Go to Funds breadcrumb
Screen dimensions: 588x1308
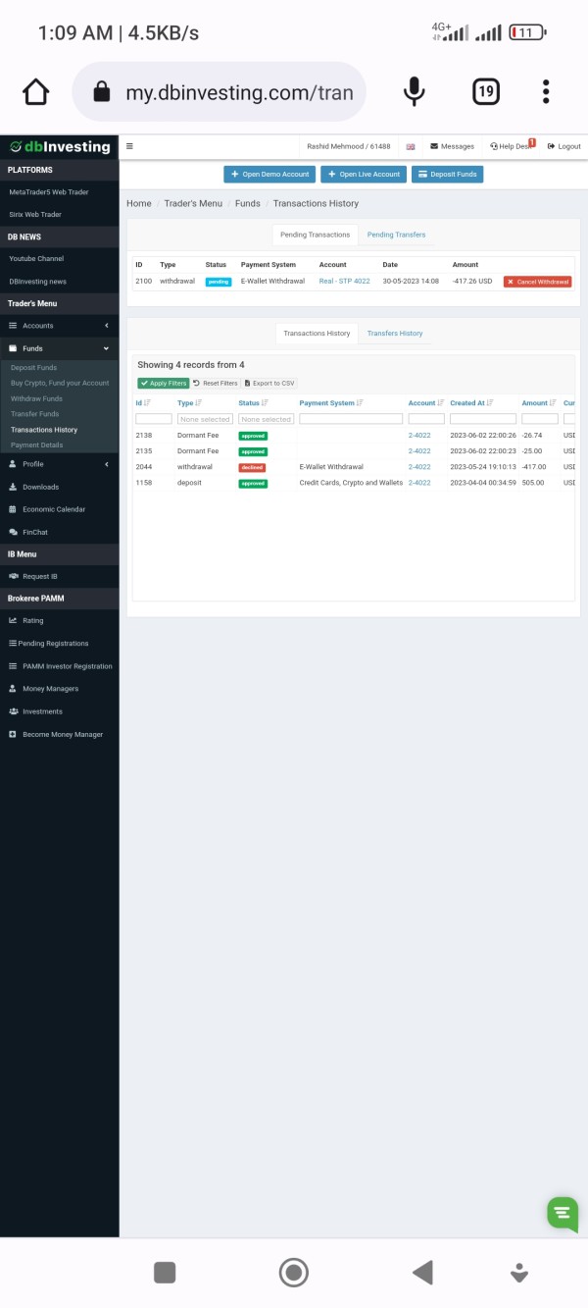pyautogui.click(x=248, y=203)
